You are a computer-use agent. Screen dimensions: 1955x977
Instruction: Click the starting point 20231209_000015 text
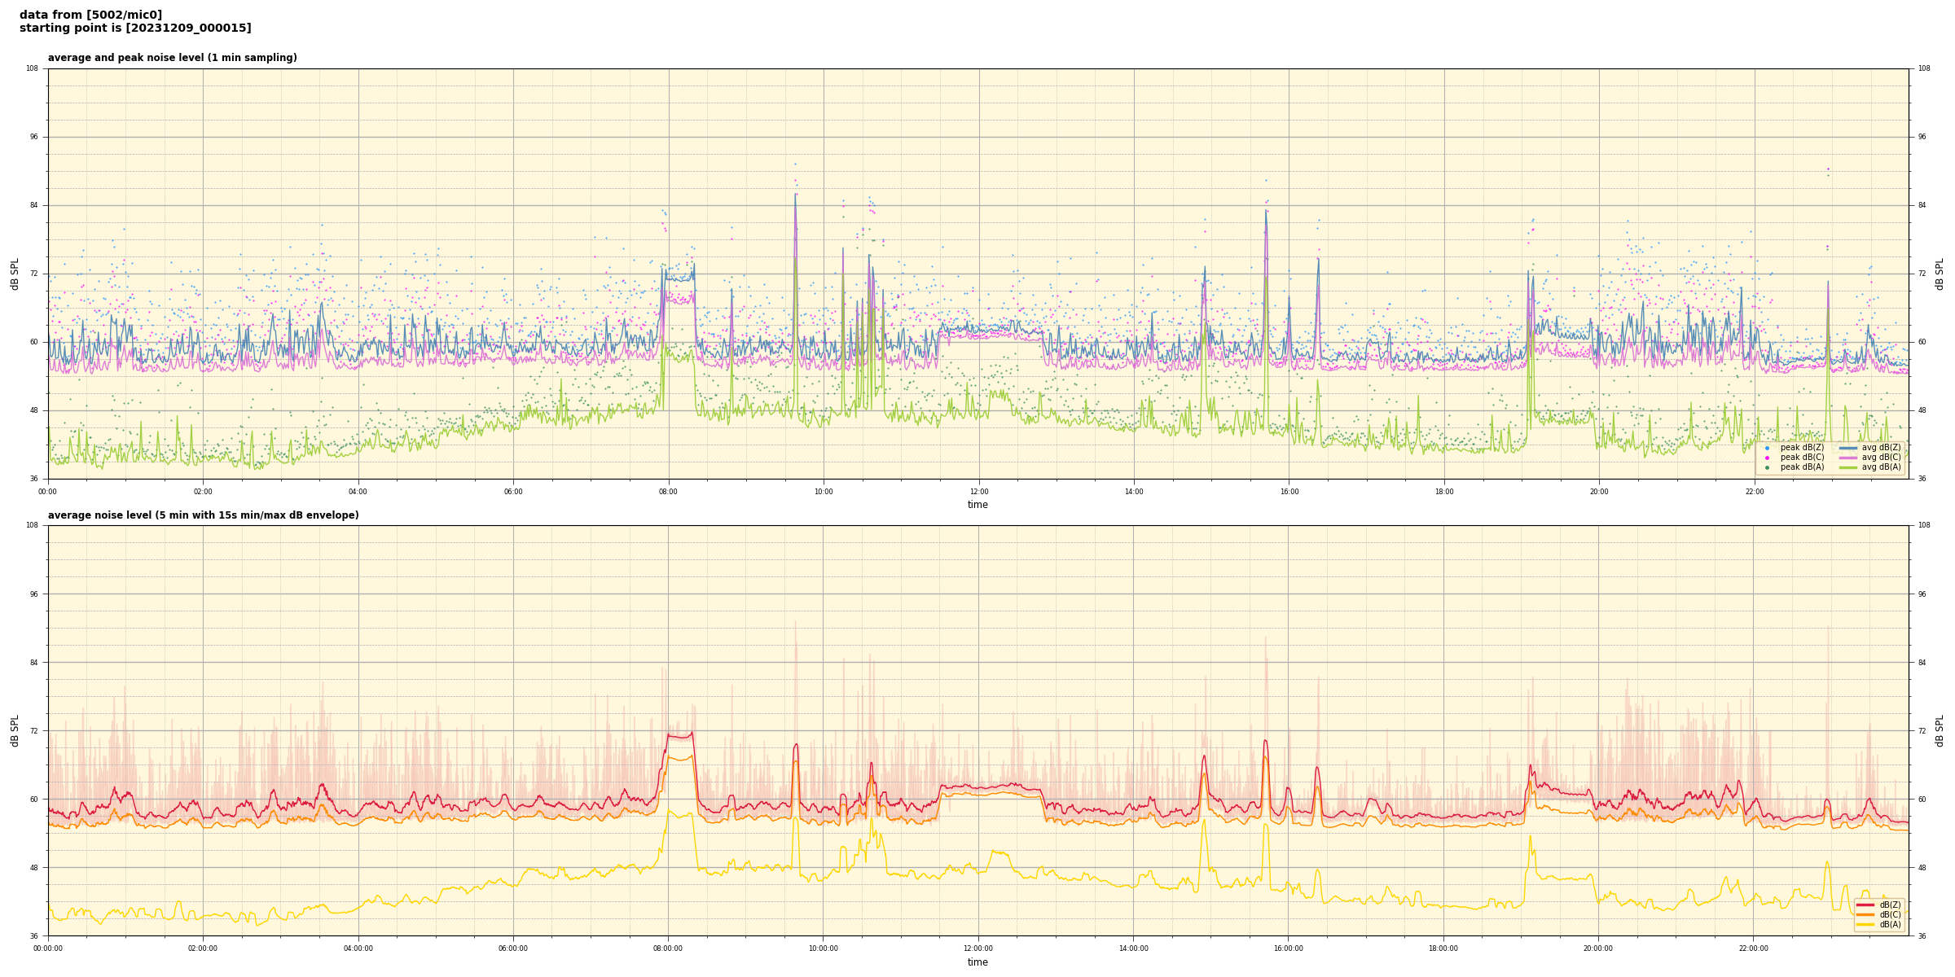(x=135, y=28)
